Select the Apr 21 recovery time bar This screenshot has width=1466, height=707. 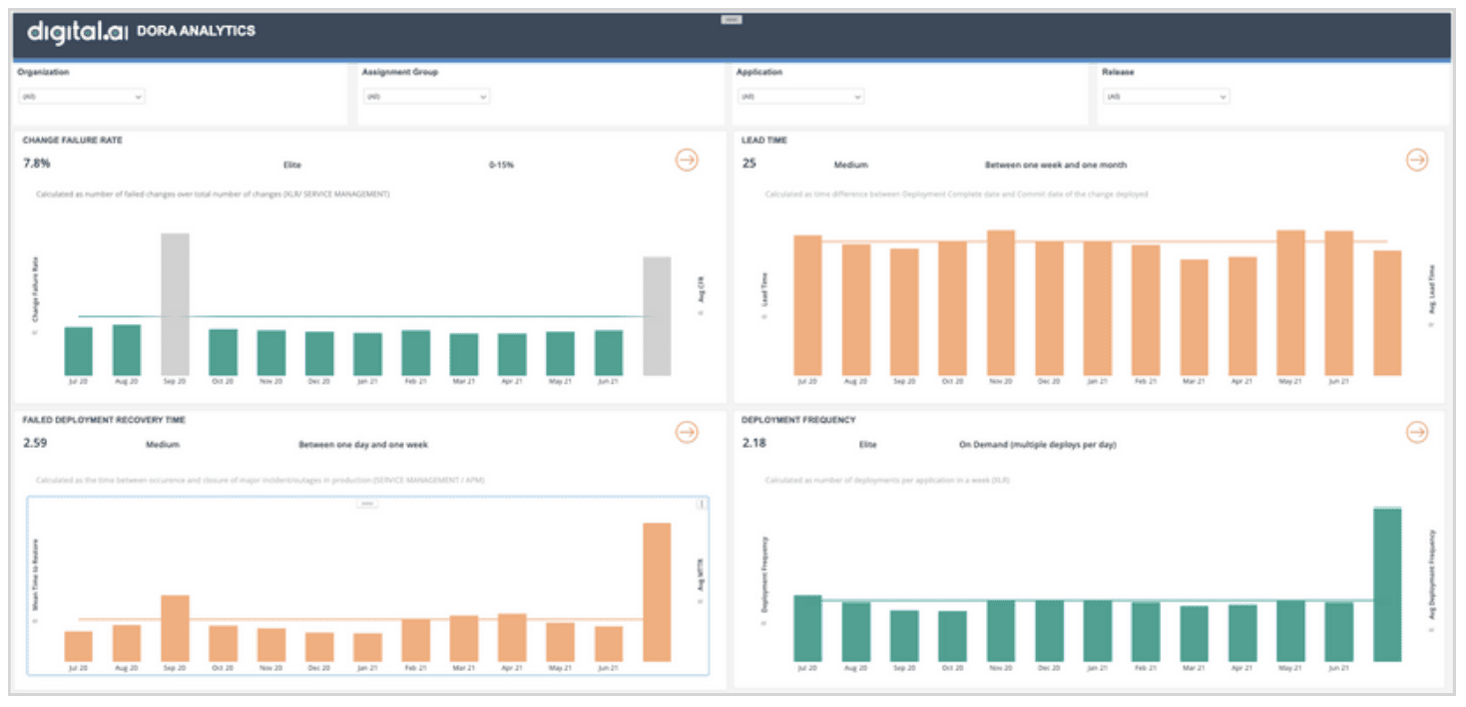(512, 637)
